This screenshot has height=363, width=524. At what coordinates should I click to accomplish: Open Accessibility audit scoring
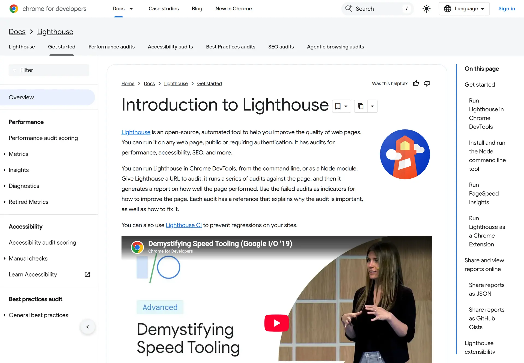click(42, 243)
